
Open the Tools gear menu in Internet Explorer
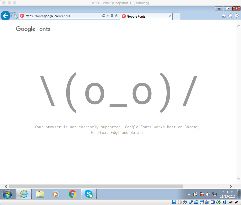coord(236,16)
